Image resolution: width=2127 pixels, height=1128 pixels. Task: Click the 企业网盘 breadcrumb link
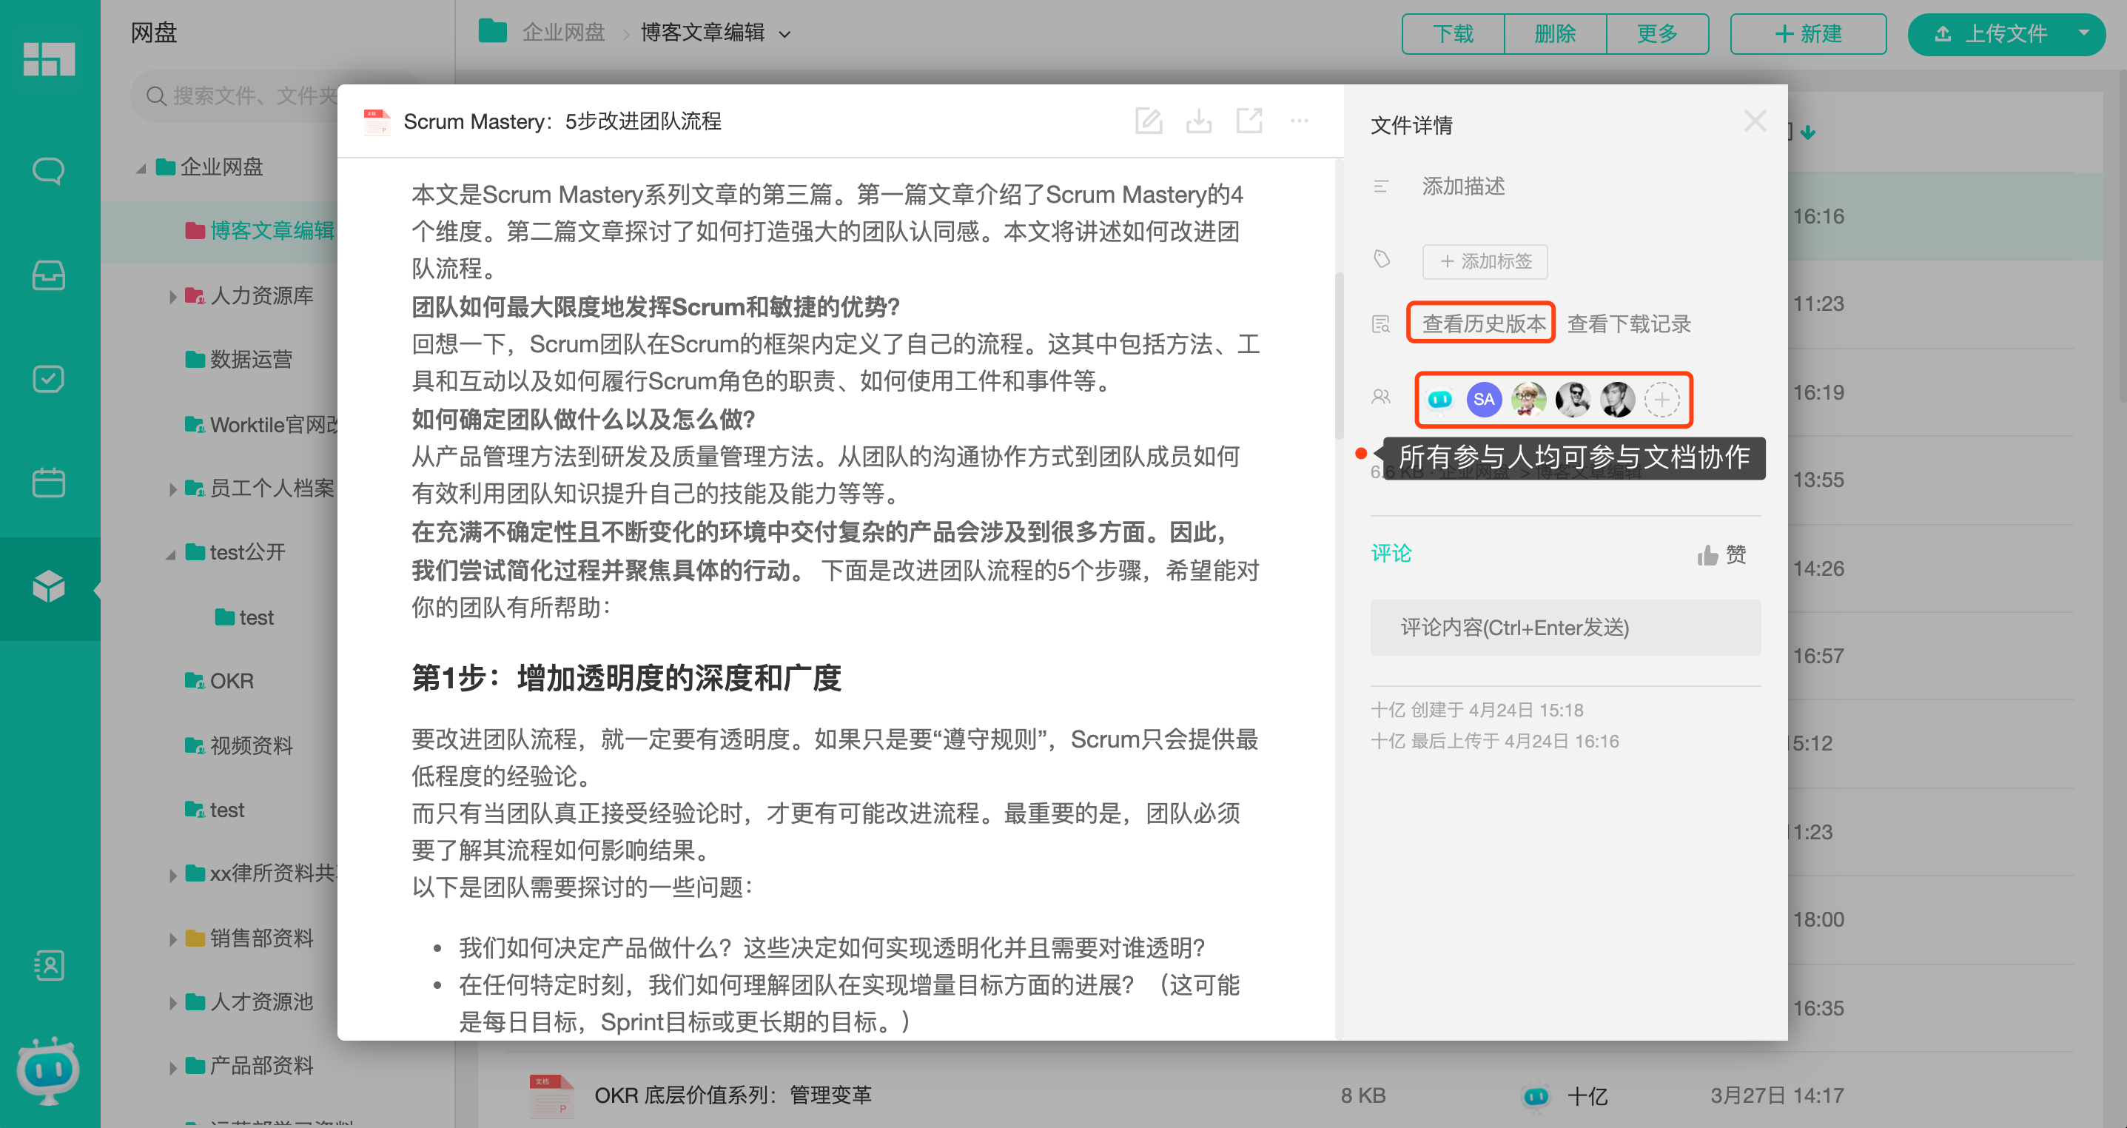(x=563, y=33)
